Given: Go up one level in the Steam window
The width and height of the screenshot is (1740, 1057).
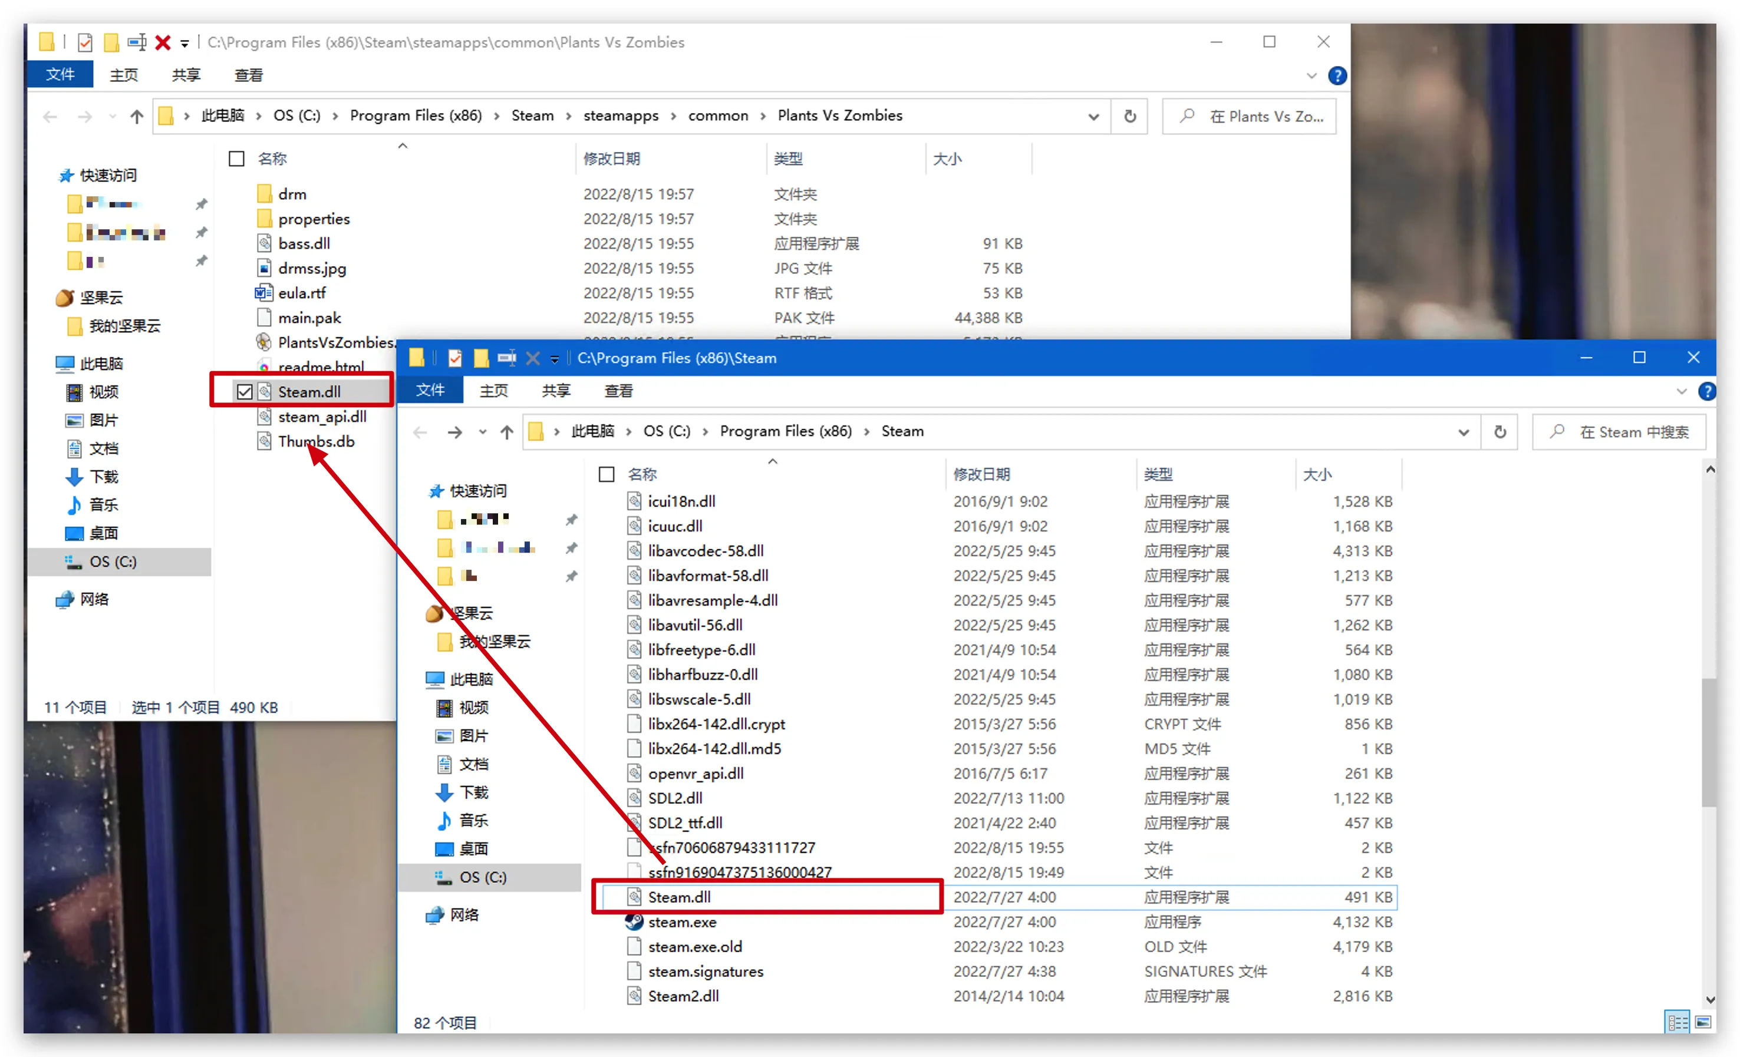Looking at the screenshot, I should tap(506, 431).
